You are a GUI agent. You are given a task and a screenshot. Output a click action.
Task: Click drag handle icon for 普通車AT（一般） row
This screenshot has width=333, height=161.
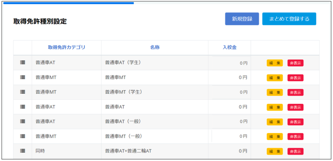(x=22, y=121)
